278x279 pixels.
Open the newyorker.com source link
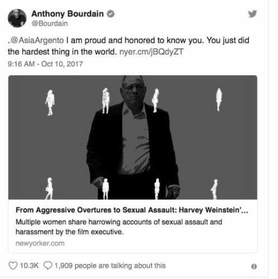coord(40,243)
